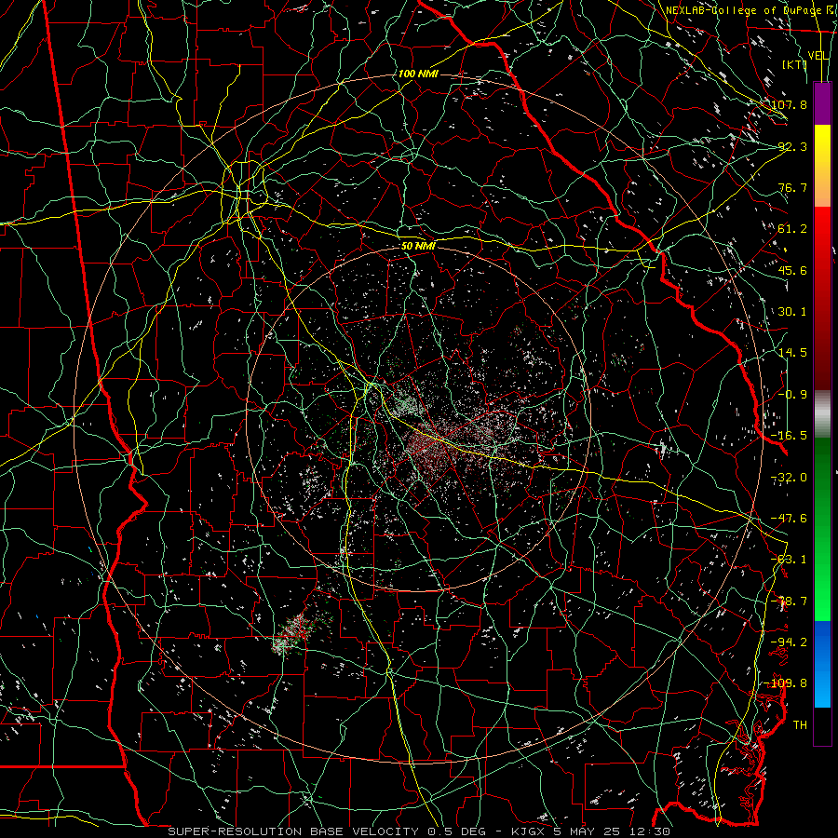The height and width of the screenshot is (838, 838).
Task: Select the -94.2 velocity scale value
Action: click(x=789, y=642)
